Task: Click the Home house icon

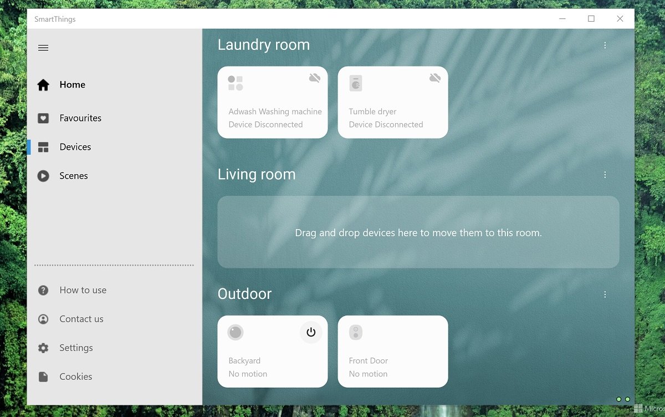Action: [43, 85]
